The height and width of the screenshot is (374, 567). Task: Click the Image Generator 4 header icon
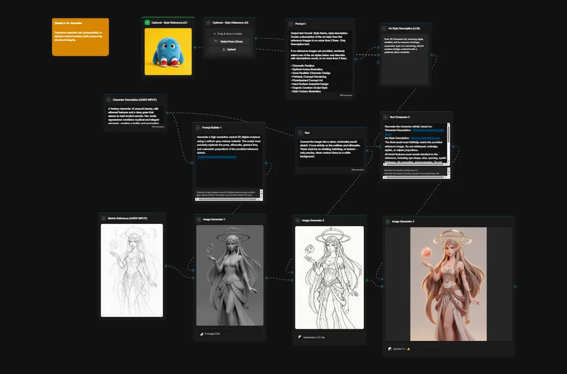[x=387, y=221]
